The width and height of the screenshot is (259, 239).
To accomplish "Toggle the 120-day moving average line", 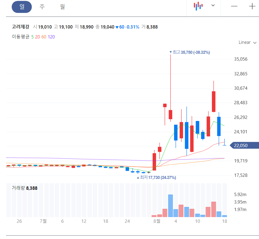I will (x=51, y=37).
